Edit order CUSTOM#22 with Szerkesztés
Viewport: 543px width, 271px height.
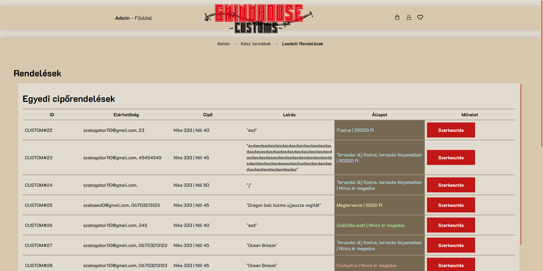(x=451, y=130)
